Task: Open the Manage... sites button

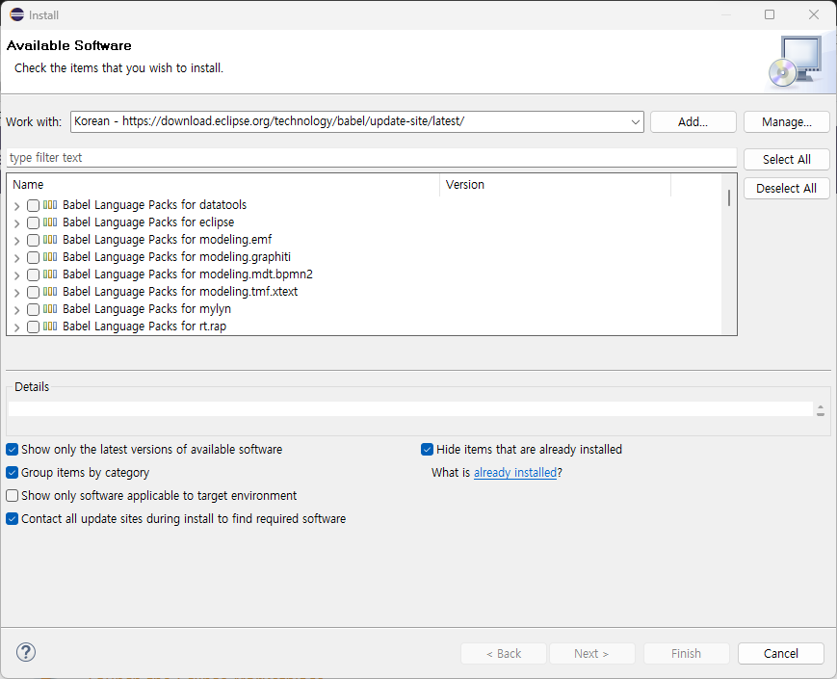Action: pos(786,121)
